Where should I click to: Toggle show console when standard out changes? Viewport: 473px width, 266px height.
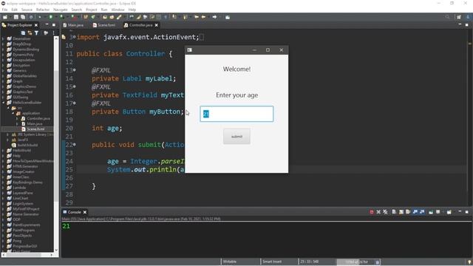tap(415, 212)
